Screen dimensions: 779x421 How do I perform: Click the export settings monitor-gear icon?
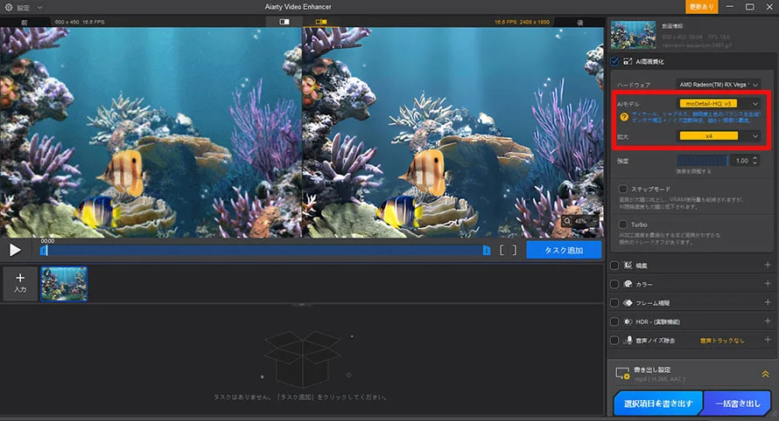coord(622,373)
